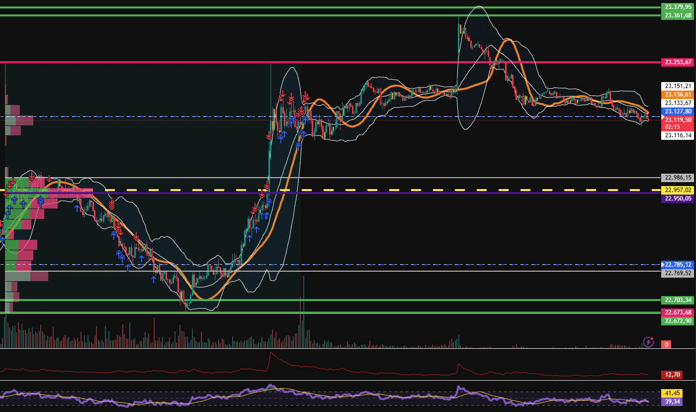Select the blue dashed line label 22.785,12
696x412 pixels.
(679, 264)
